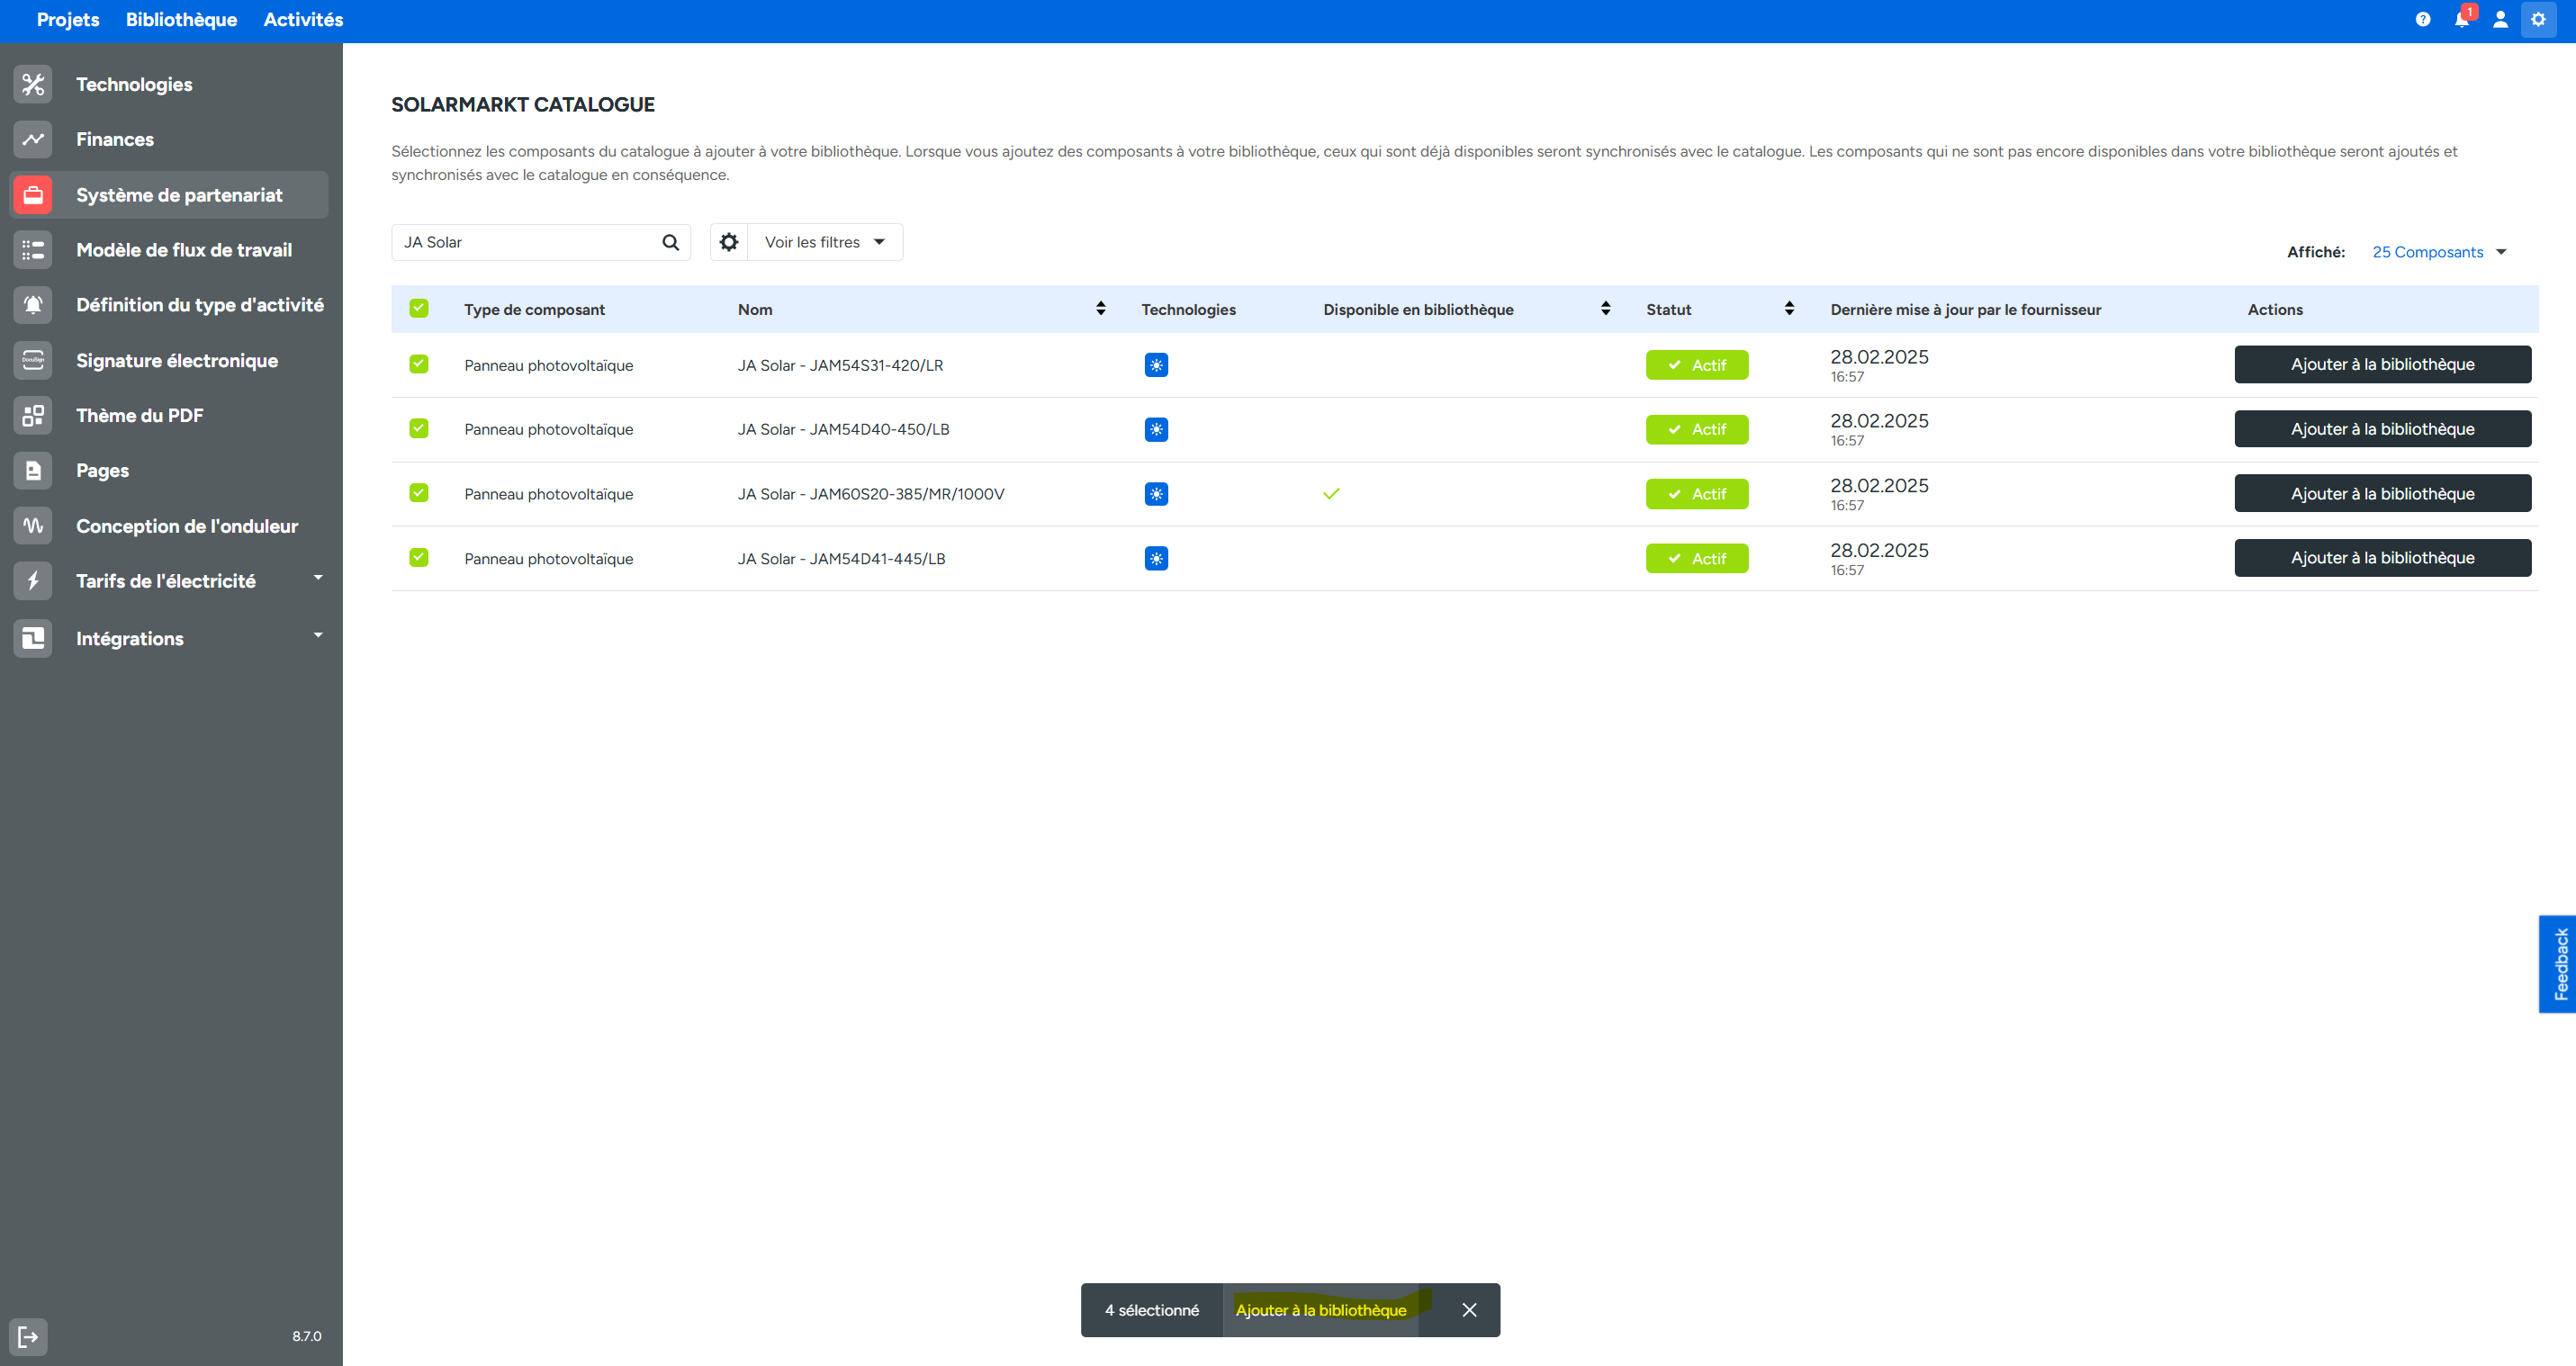Click the filter settings gear icon
The height and width of the screenshot is (1366, 2576).
pyautogui.click(x=729, y=242)
